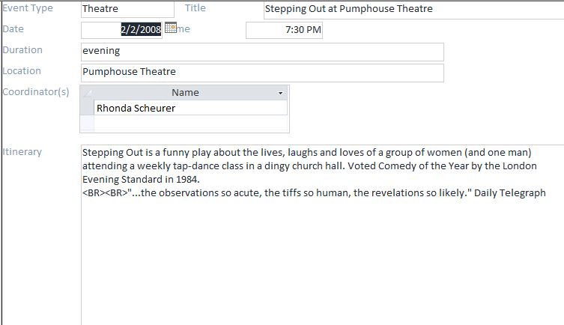Viewport: 564px width, 325px height.
Task: Click the Rhonda Scheurer name cell
Action: [x=190, y=108]
